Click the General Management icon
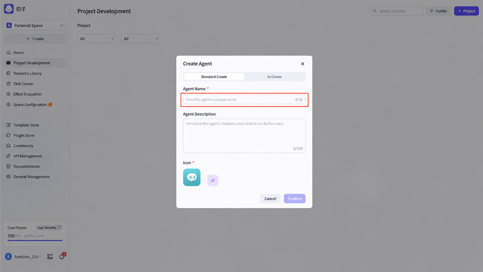This screenshot has height=272, width=483. pos(8,177)
